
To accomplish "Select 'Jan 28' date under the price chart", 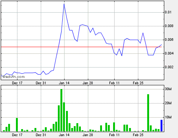I will point(88,83).
